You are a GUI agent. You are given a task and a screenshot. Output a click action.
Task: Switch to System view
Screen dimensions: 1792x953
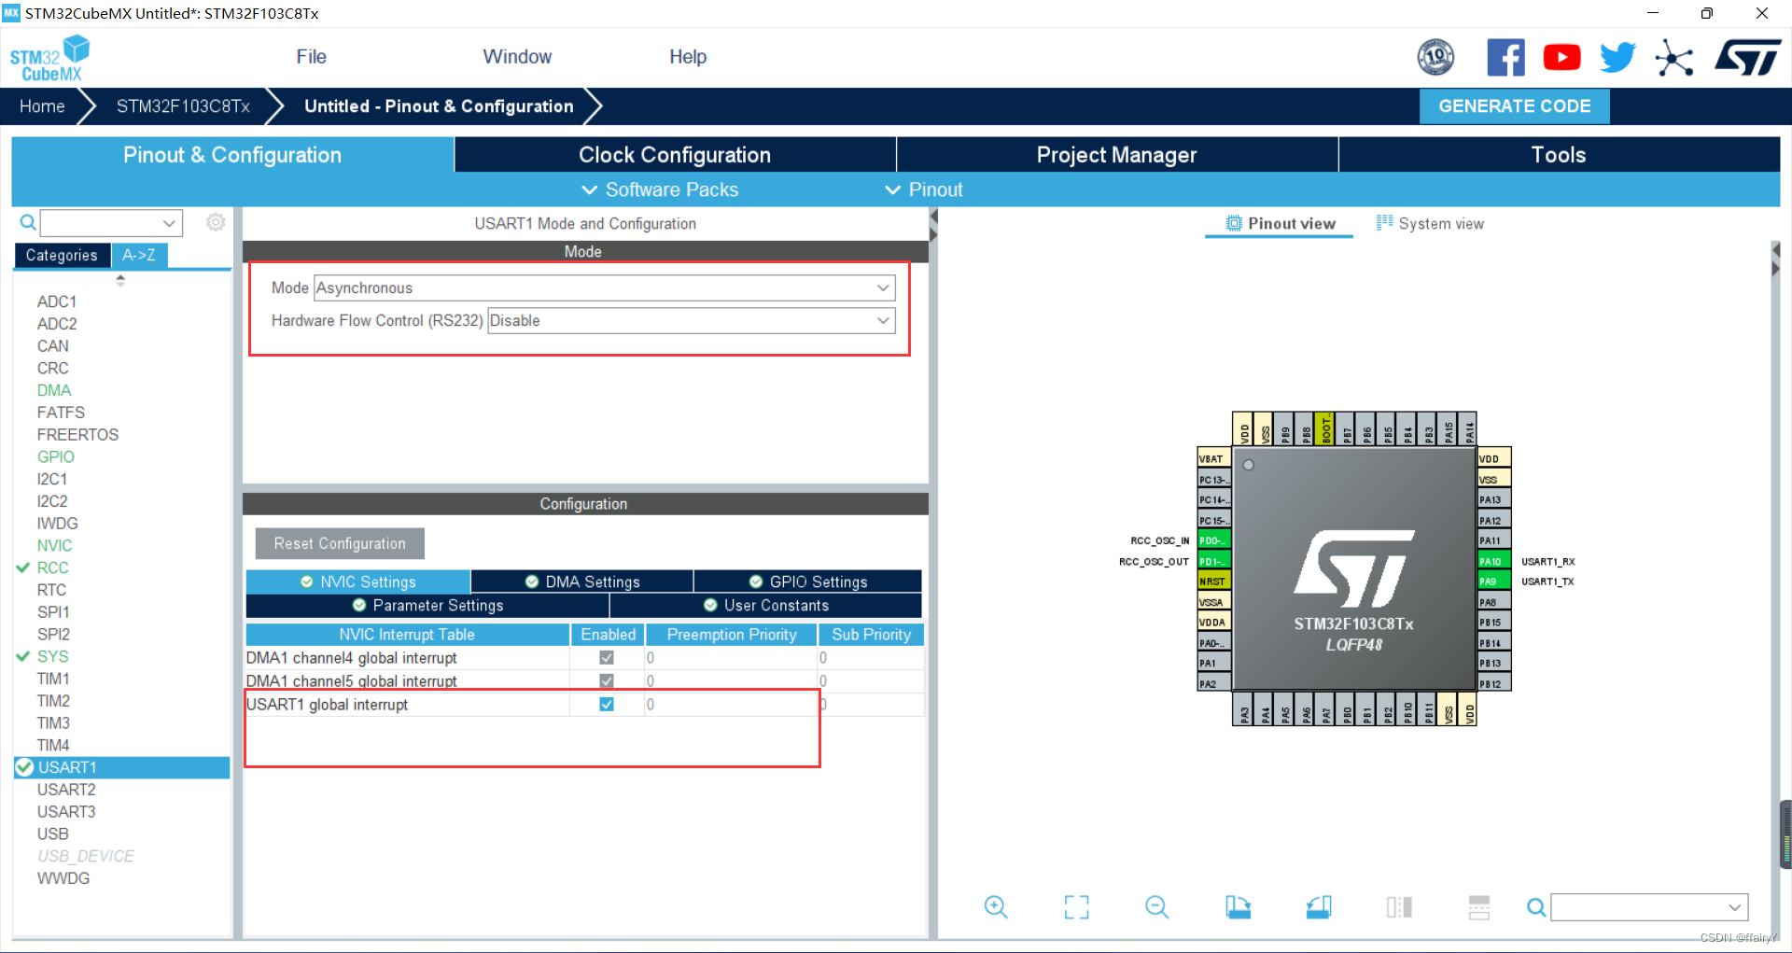[x=1430, y=224]
